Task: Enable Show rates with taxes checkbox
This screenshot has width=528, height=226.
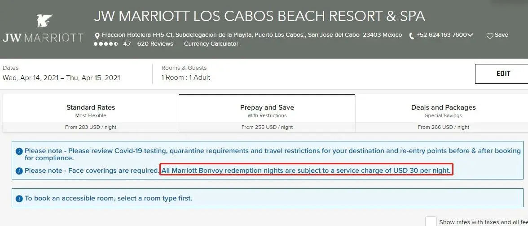Action: pos(431,222)
